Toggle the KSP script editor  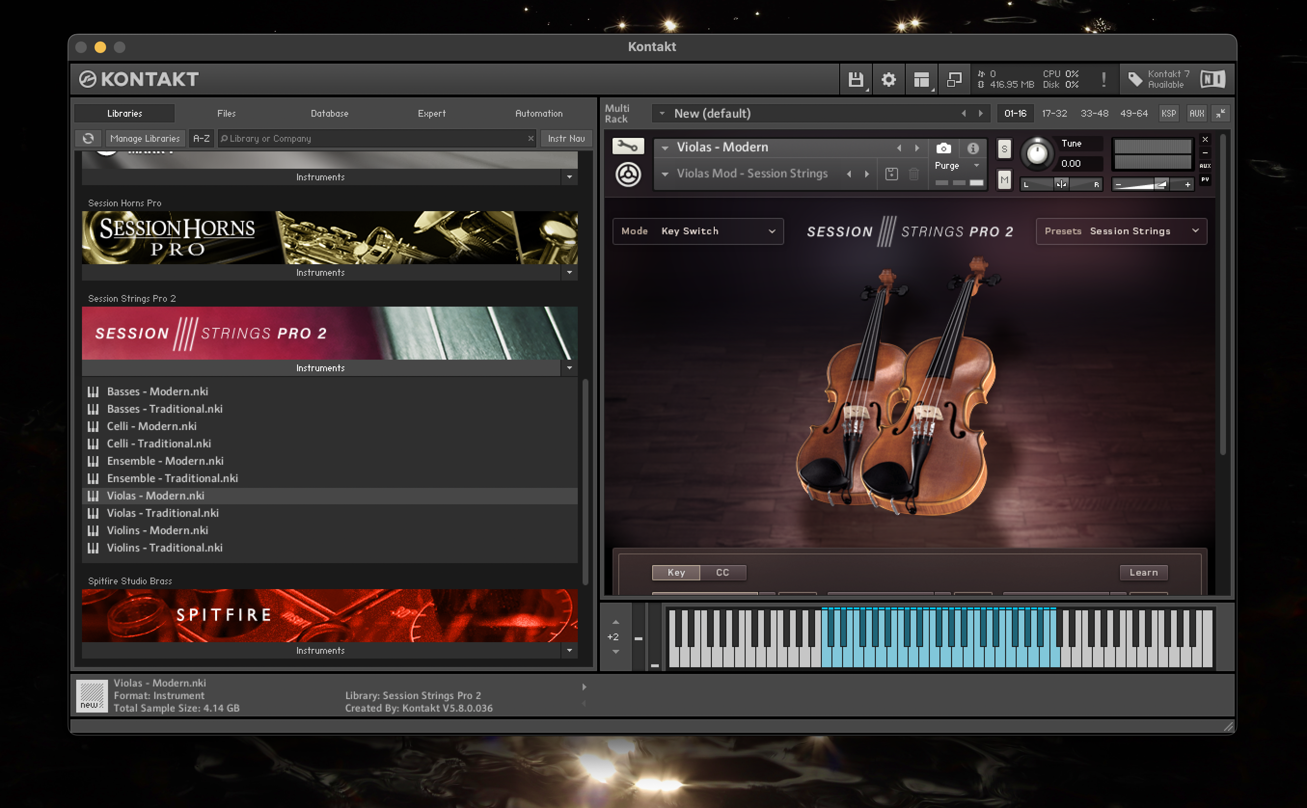1169,113
